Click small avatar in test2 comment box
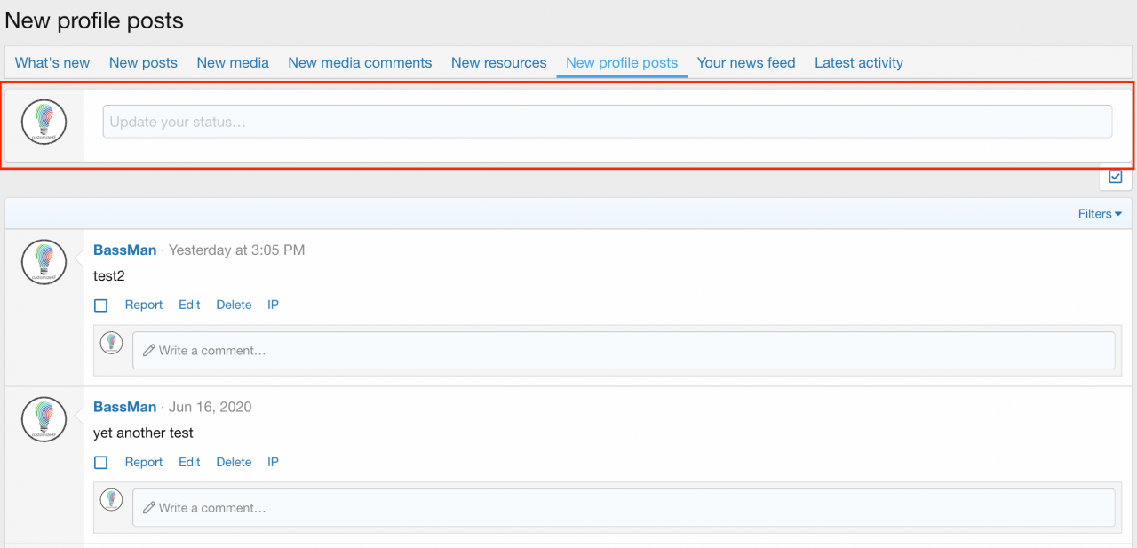This screenshot has height=548, width=1137. 111,343
